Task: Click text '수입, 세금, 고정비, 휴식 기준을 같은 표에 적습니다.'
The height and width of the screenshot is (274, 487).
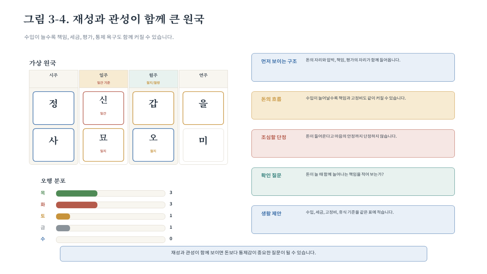Action: 350,212
